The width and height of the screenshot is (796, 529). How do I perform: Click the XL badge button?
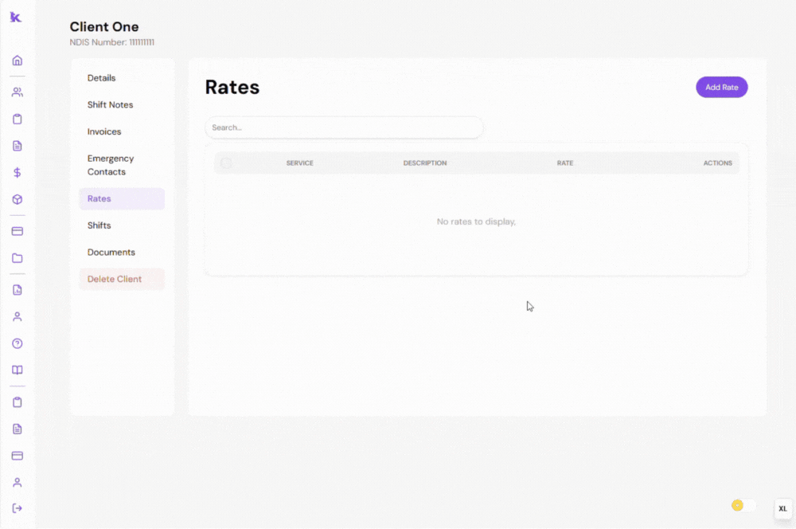click(782, 508)
